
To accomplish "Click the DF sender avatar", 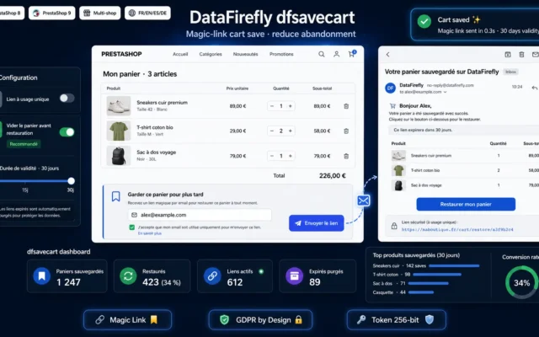I will pos(391,88).
